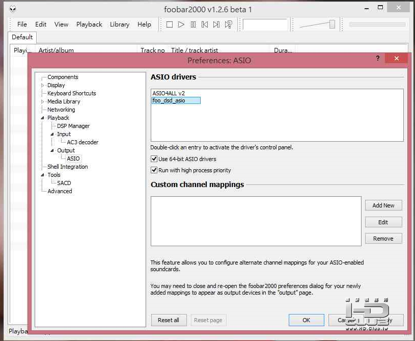Viewport: 415px width, 341px height.
Task: Click the seek bar in toolbar
Action: (x=377, y=24)
